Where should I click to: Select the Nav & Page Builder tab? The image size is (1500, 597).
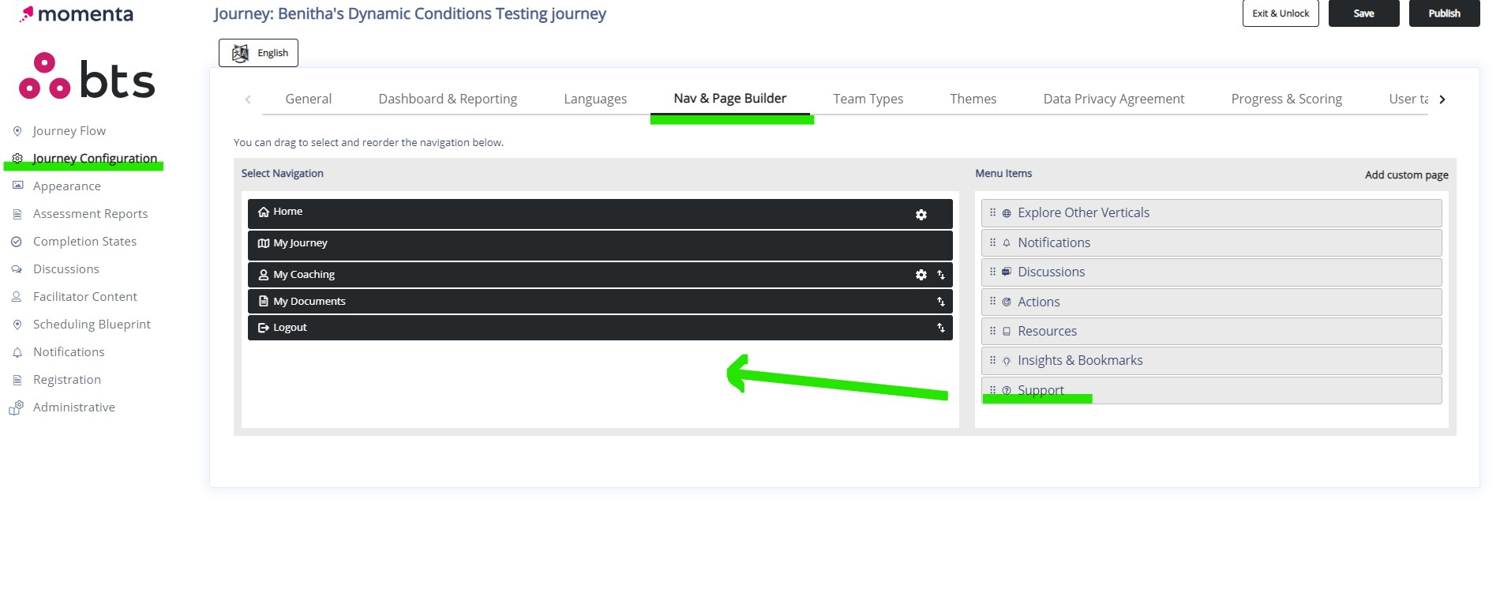730,98
